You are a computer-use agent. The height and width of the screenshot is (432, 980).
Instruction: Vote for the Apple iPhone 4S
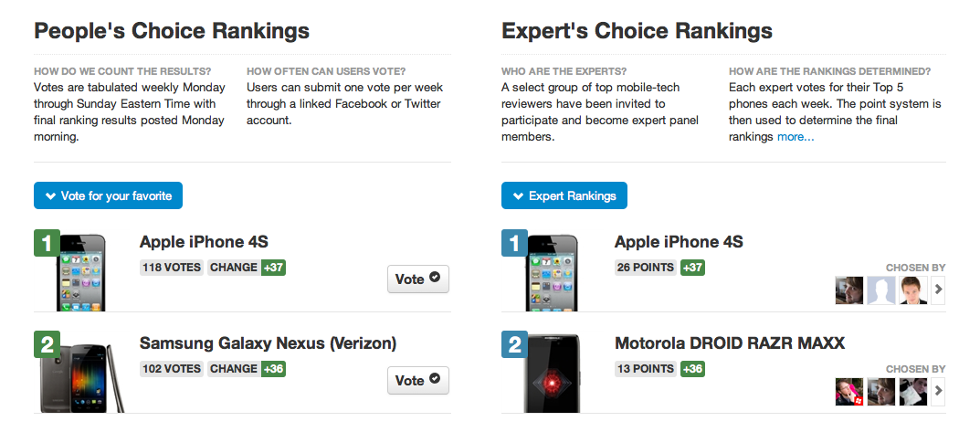point(418,279)
